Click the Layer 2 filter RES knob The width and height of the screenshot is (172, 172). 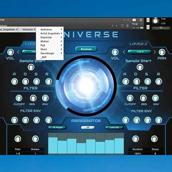pyautogui.click(x=143, y=98)
